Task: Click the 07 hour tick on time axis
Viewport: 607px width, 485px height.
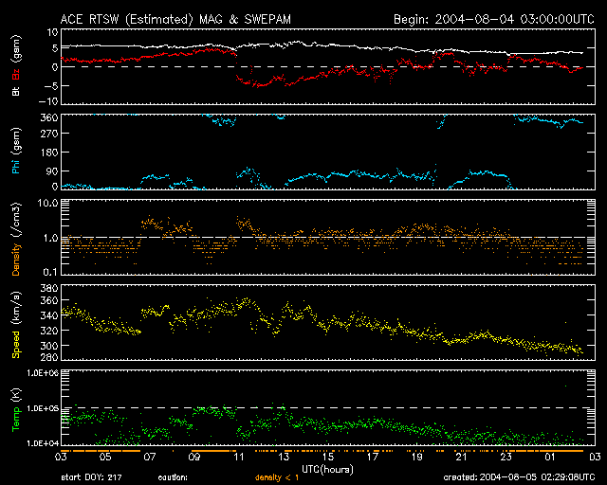Action: [150, 457]
